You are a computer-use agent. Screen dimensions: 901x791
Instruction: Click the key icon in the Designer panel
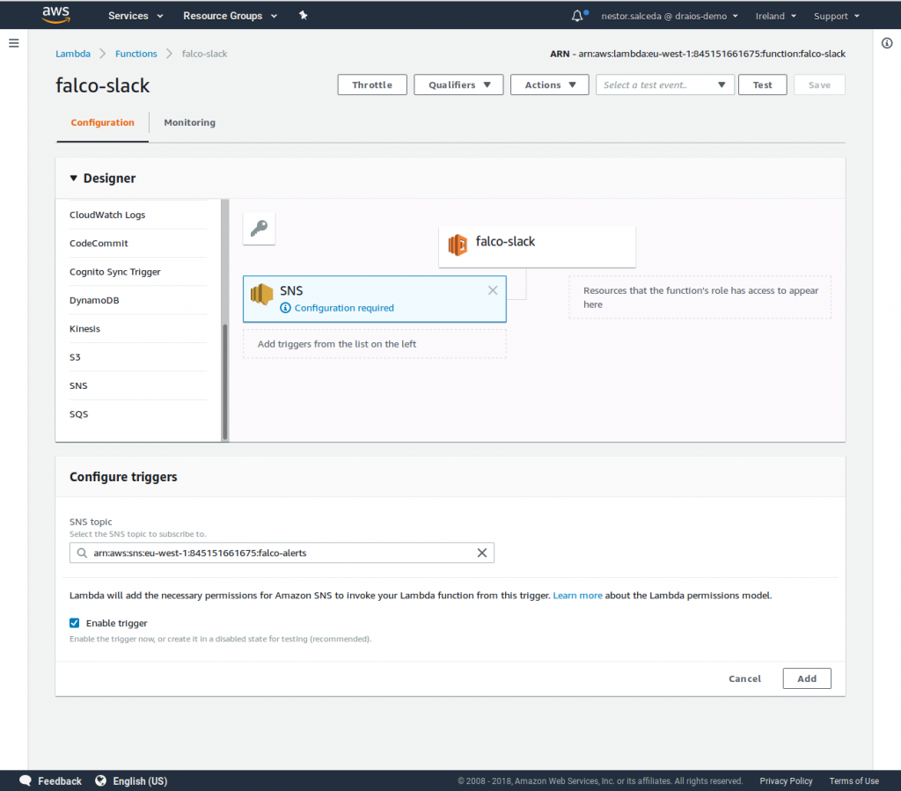pos(258,227)
